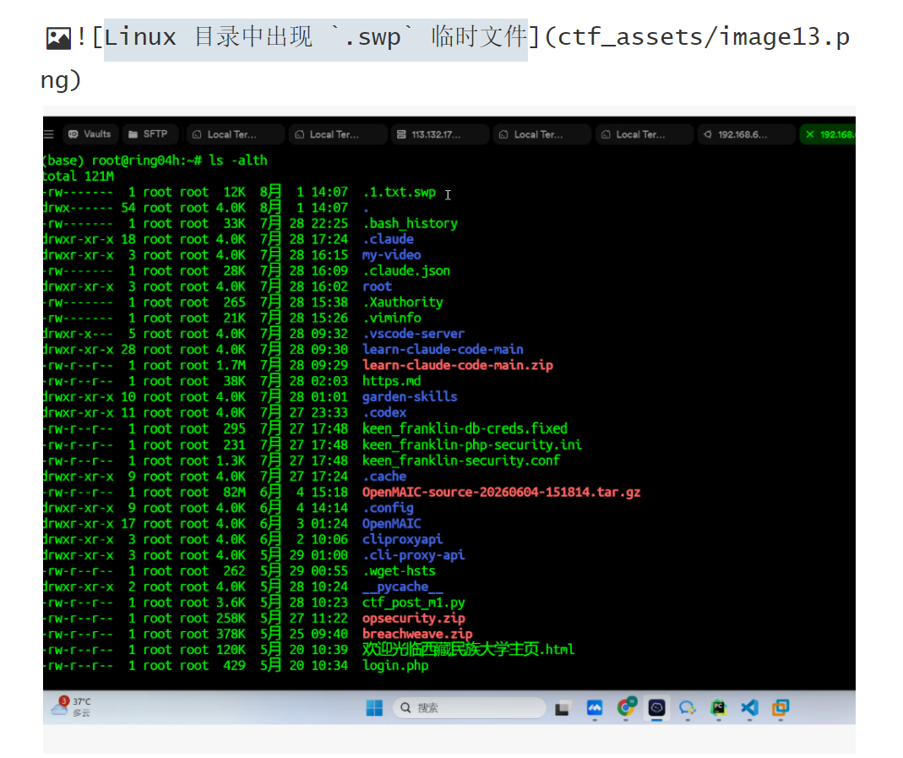The width and height of the screenshot is (903, 758).
Task: Click keen_franklin-security.conf file name
Action: pos(461,461)
